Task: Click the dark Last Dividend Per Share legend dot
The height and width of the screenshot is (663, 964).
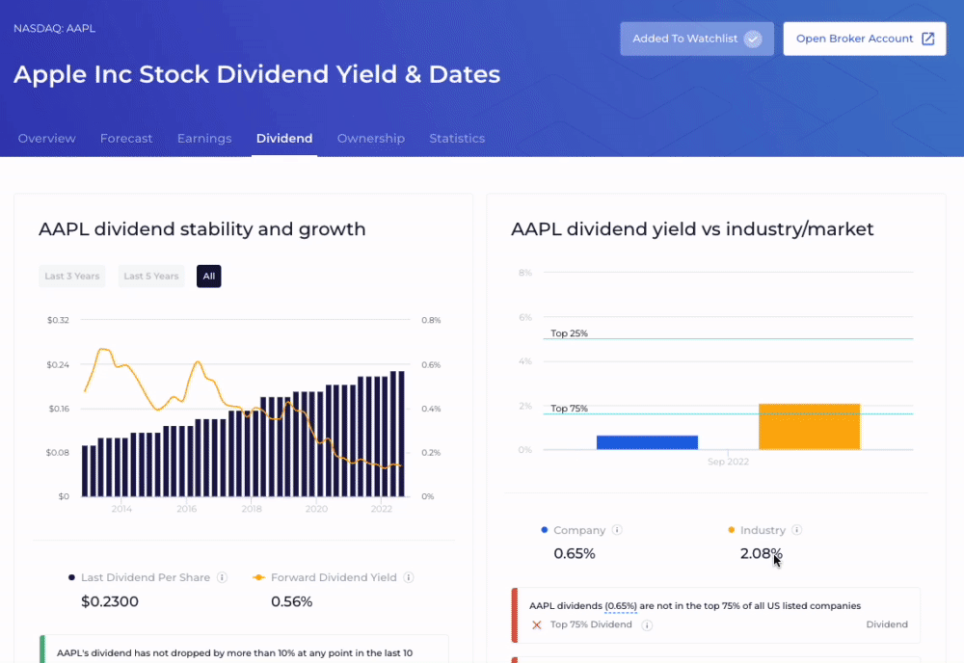Action: pyautogui.click(x=71, y=577)
